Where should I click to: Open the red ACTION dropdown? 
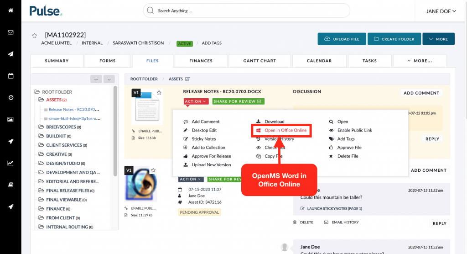click(196, 101)
